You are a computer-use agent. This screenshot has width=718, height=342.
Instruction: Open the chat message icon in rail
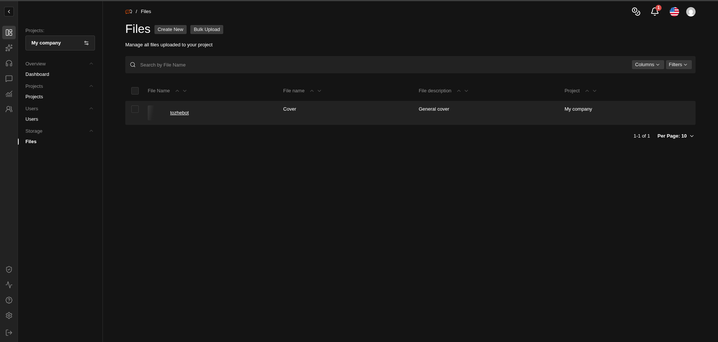[9, 78]
